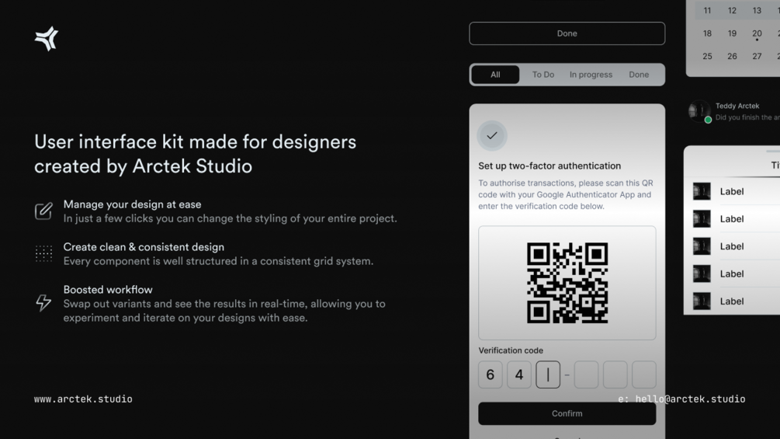Click the QR code image
The image size is (780, 439).
click(567, 283)
